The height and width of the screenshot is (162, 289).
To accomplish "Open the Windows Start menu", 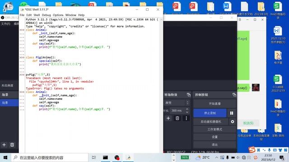I will pos(5,157).
